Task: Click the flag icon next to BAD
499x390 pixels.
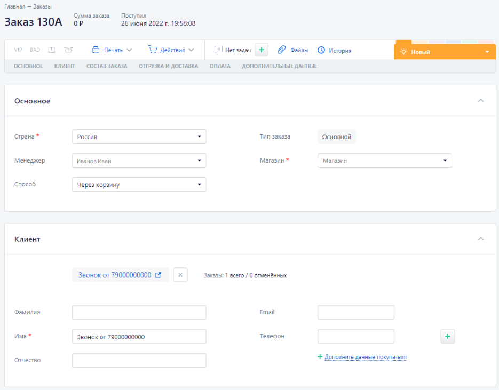Action: tap(52, 50)
